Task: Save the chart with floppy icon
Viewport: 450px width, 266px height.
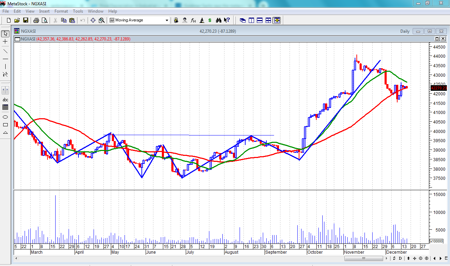Action: pos(26,20)
